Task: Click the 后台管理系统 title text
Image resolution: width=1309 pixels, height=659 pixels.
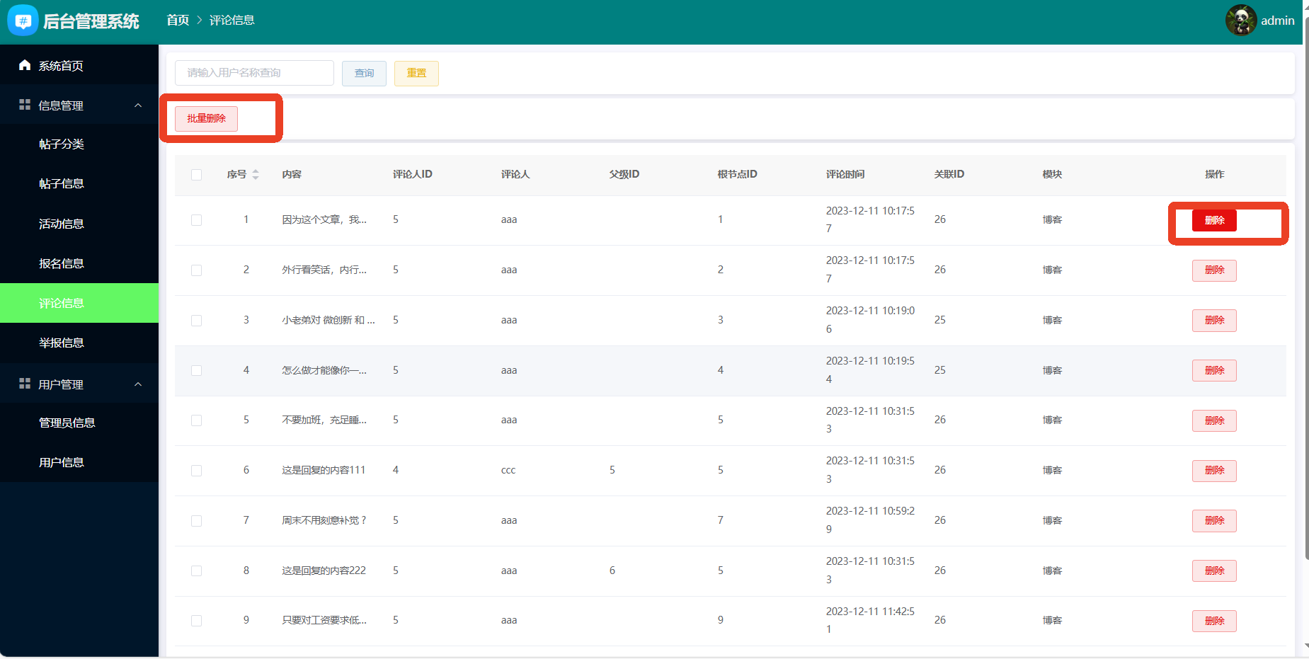Action: point(91,21)
